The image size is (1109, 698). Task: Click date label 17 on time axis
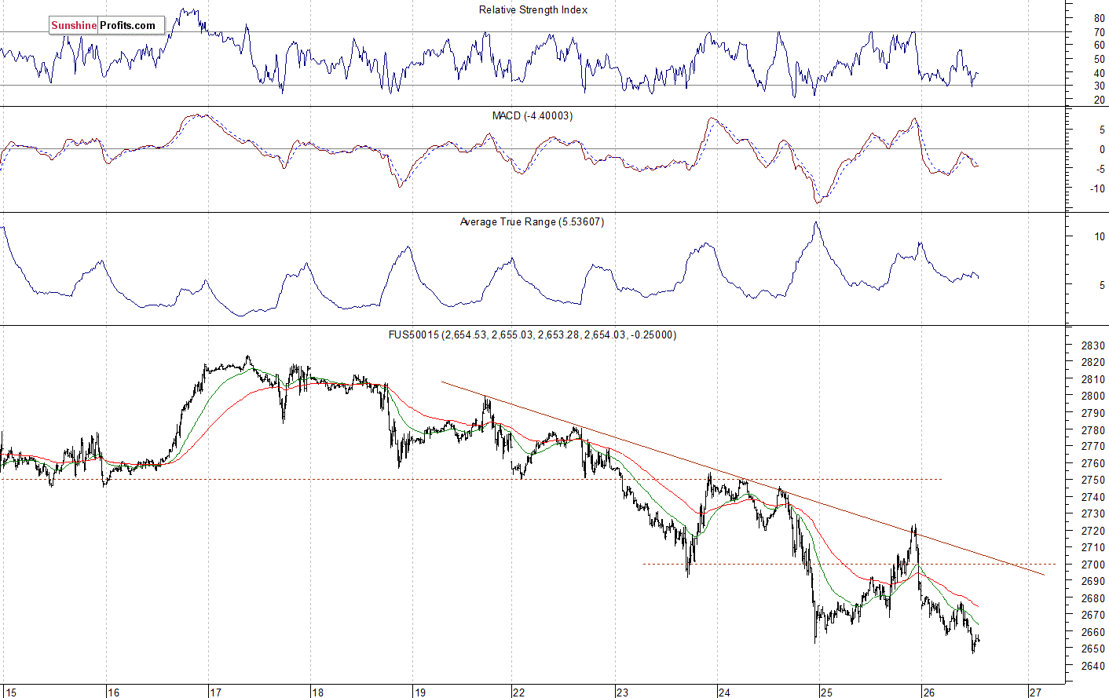click(x=215, y=693)
